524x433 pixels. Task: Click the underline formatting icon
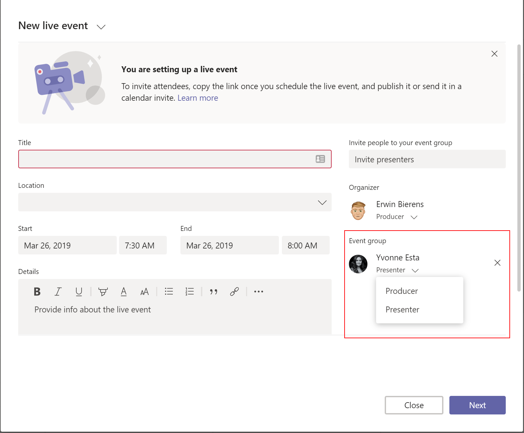79,292
